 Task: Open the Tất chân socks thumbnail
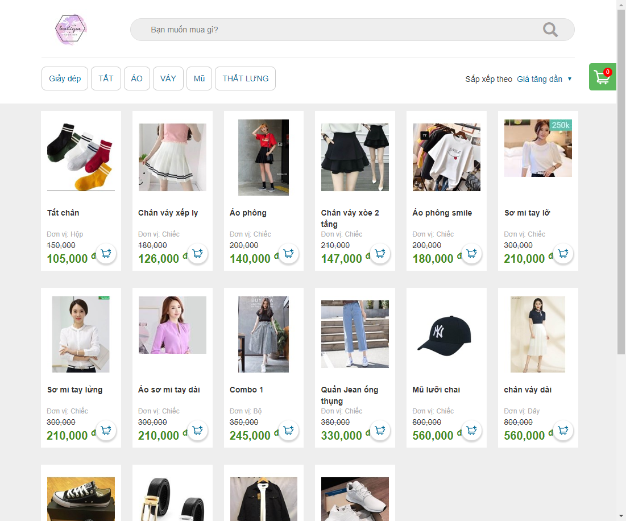coord(81,158)
